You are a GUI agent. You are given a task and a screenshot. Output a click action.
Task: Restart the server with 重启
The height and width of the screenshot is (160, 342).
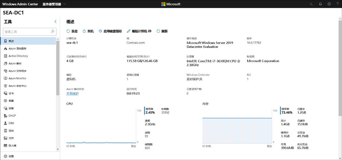click(72, 31)
